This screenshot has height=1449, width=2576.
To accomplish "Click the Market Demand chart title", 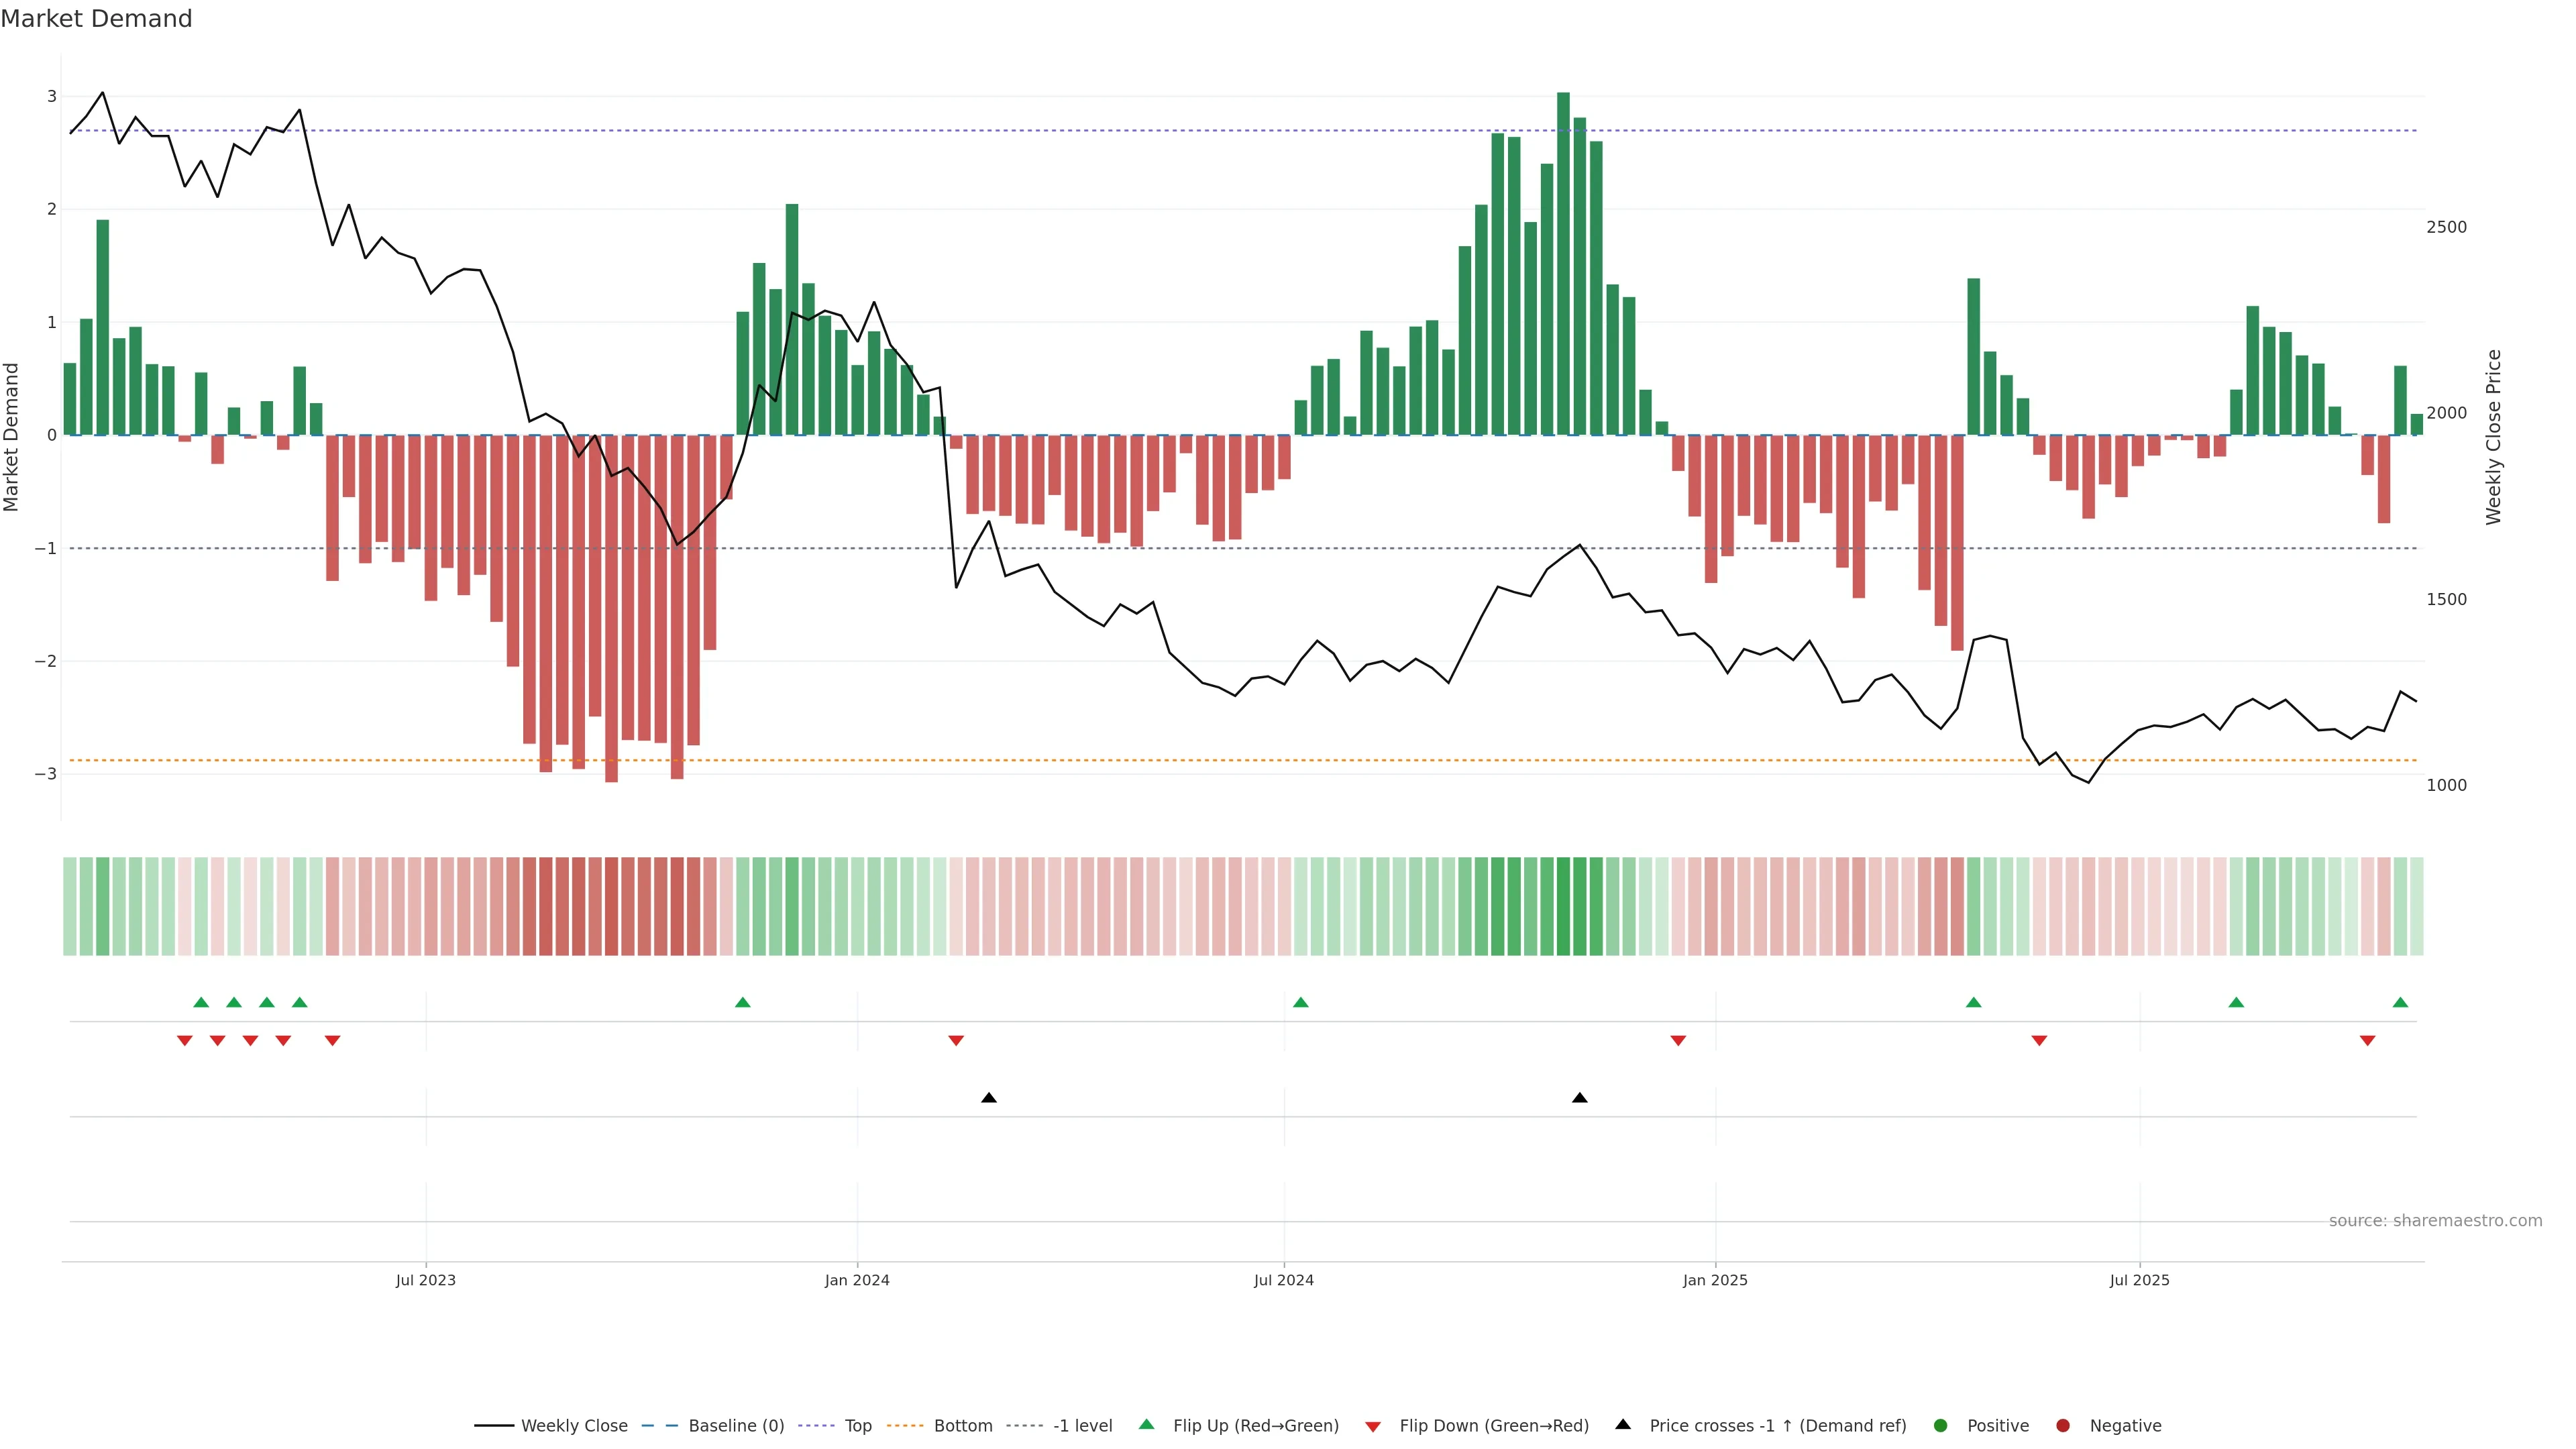I will coord(96,19).
